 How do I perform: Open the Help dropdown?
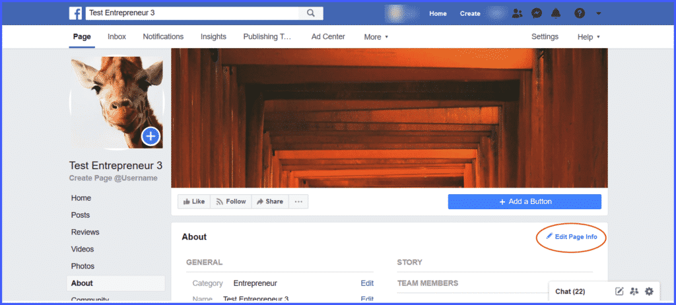pos(588,37)
